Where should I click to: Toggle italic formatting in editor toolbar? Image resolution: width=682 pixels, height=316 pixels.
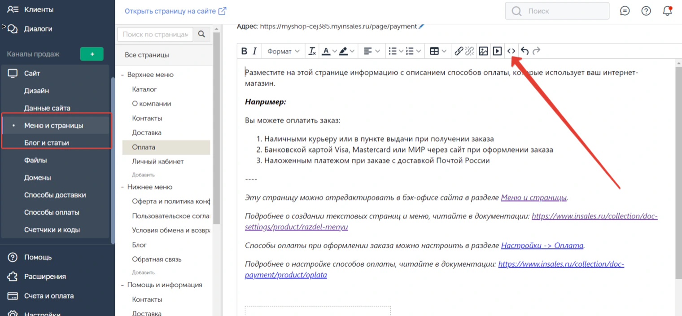point(255,51)
